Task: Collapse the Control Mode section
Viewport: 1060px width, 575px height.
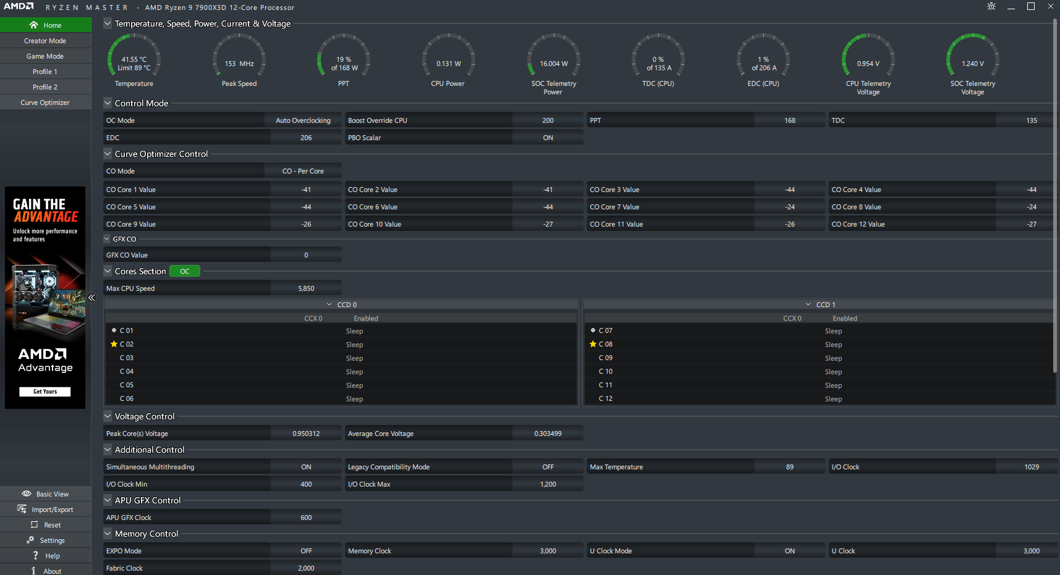Action: [x=108, y=103]
